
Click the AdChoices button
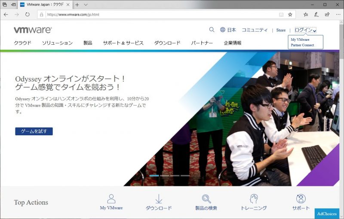327,214
